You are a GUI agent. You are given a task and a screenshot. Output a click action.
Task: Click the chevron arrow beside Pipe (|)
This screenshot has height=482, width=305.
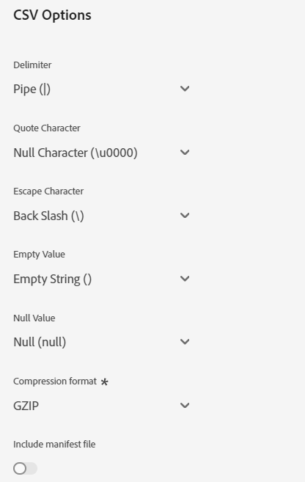click(x=185, y=89)
